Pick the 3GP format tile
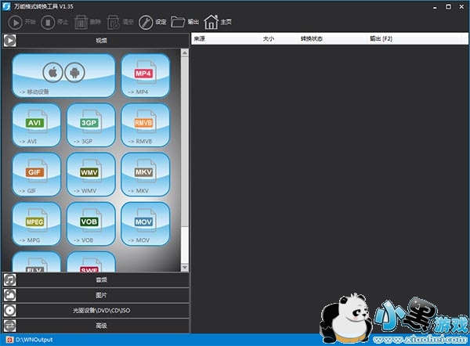Image resolution: width=470 pixels, height=346 pixels. (91, 125)
